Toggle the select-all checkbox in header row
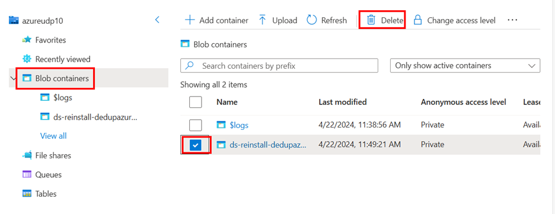The width and height of the screenshot is (555, 214). pyautogui.click(x=196, y=102)
